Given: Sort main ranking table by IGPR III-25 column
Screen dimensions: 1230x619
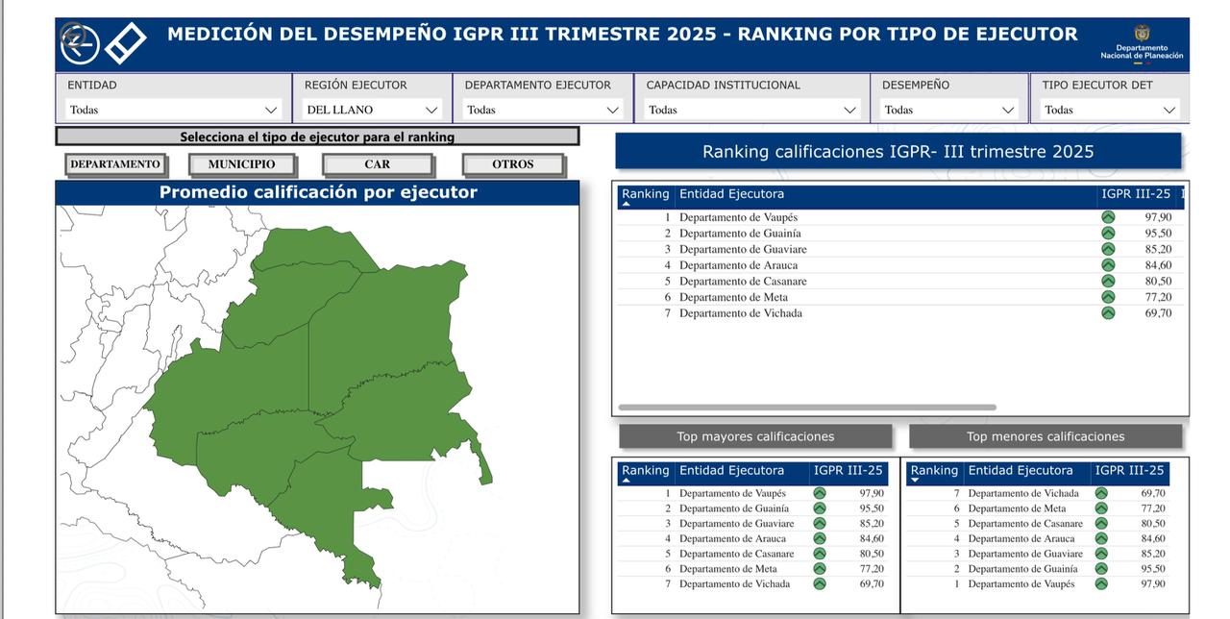Looking at the screenshot, I should [x=1135, y=194].
